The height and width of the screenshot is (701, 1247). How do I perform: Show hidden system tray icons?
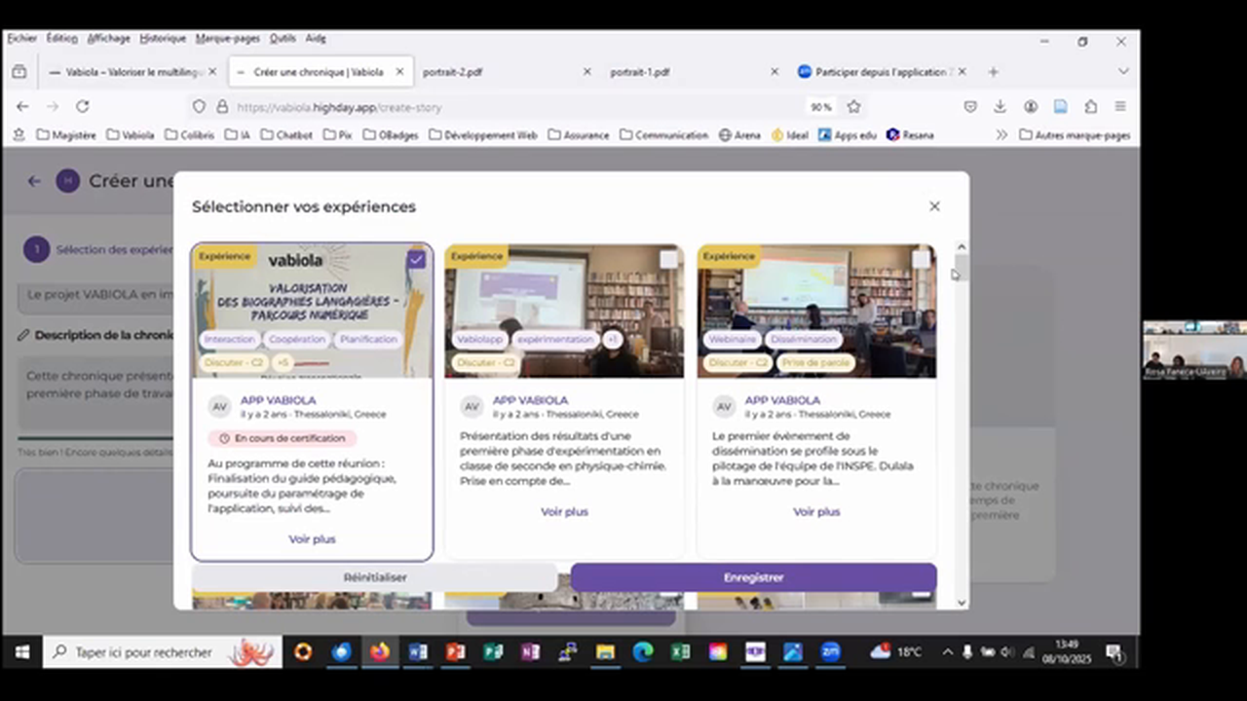[947, 652]
